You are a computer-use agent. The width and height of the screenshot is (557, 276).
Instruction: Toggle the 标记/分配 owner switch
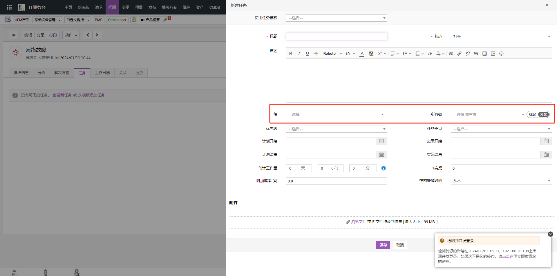[538, 114]
